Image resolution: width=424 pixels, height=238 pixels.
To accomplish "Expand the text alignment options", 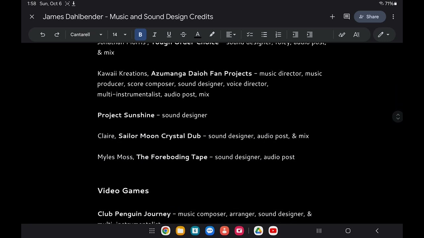I will click(x=231, y=34).
